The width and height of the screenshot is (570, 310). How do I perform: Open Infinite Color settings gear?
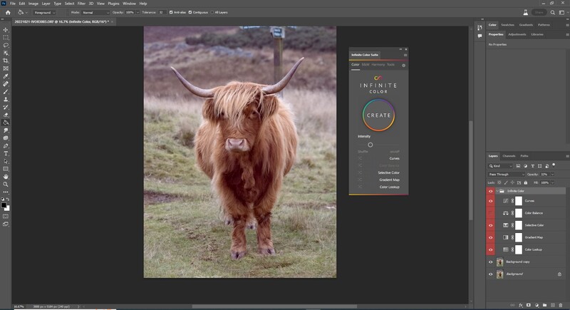click(404, 65)
